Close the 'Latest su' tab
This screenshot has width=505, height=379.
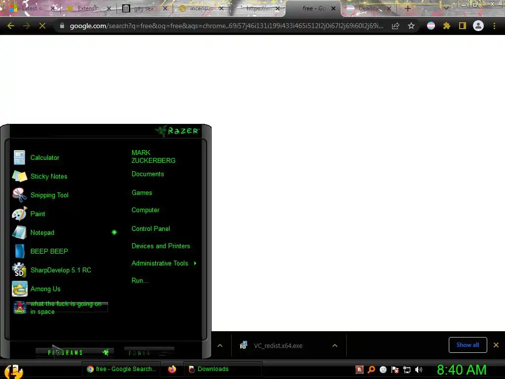tap(53, 8)
